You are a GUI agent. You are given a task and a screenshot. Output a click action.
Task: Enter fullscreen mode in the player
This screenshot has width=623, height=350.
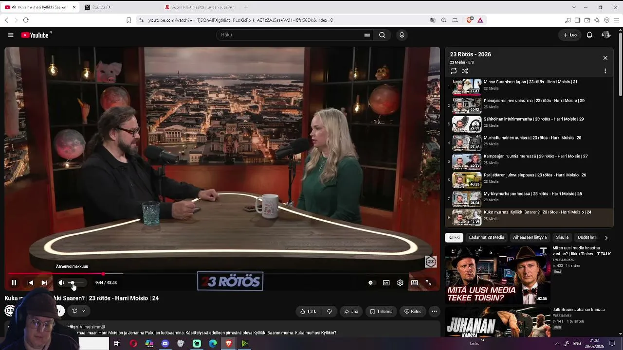(x=428, y=282)
